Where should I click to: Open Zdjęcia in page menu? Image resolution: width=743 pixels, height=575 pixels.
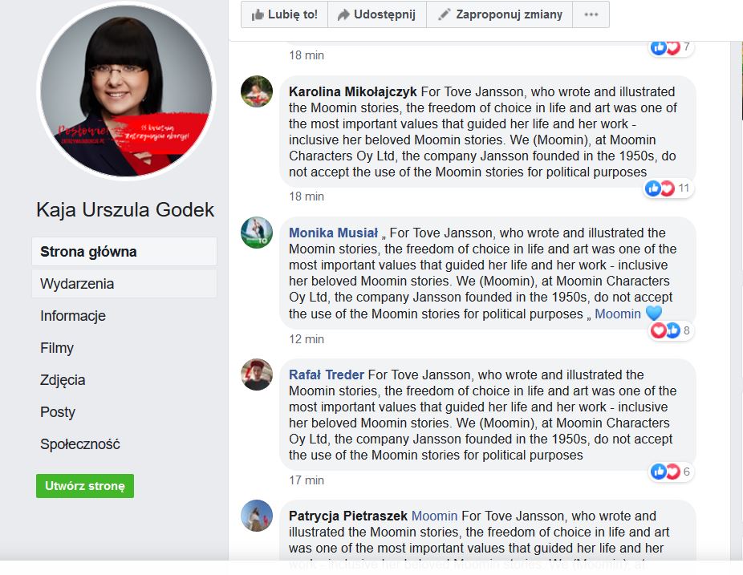pos(63,380)
